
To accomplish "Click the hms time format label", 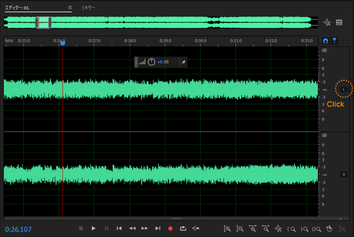I will pos(9,41).
